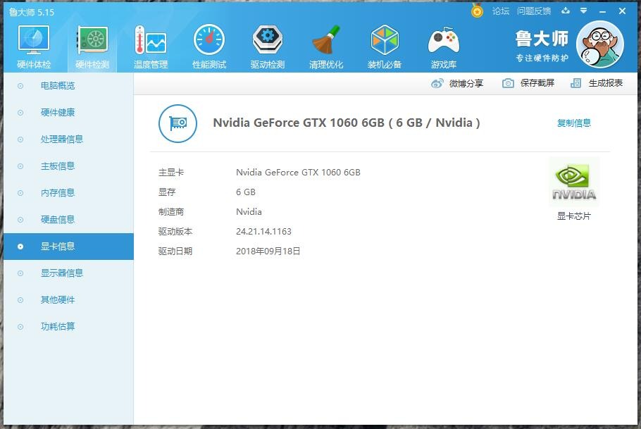Open the 温度管理 temperature management tool
641x429 pixels.
coord(149,44)
